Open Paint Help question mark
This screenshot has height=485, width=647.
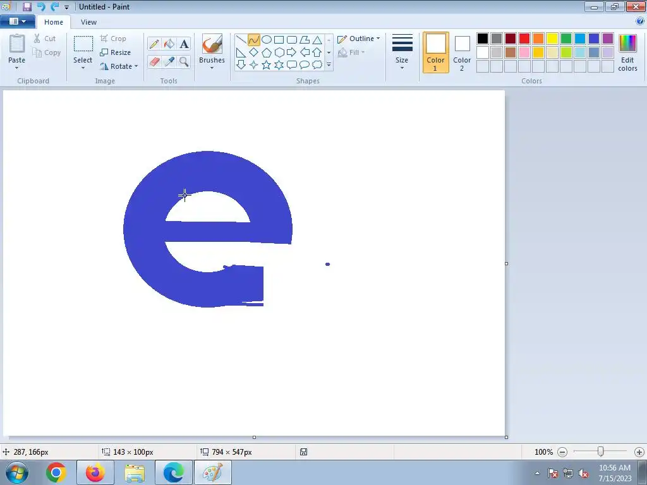(640, 21)
